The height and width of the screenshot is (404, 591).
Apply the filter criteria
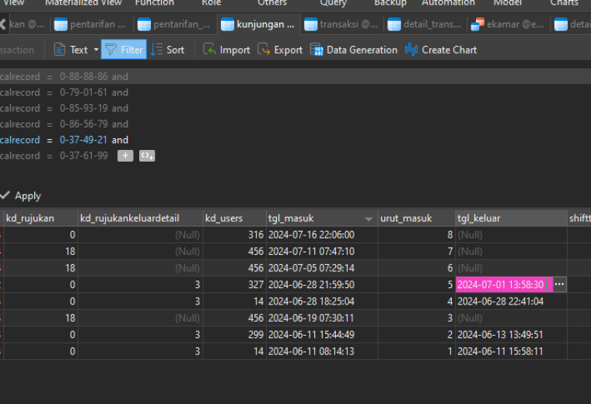point(21,196)
